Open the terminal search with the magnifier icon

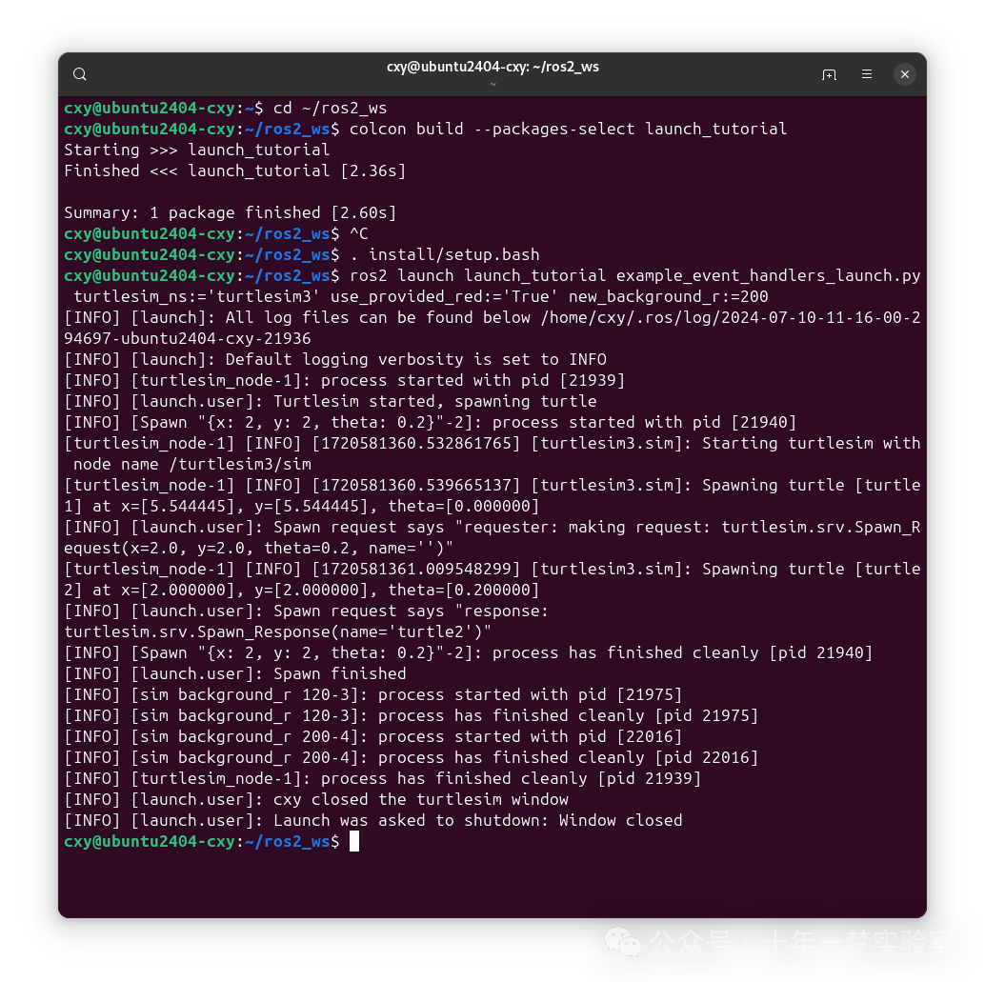tap(79, 73)
